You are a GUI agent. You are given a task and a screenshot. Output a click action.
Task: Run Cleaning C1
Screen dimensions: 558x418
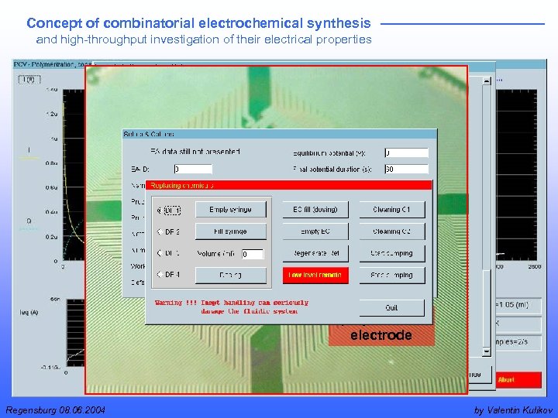[392, 210]
